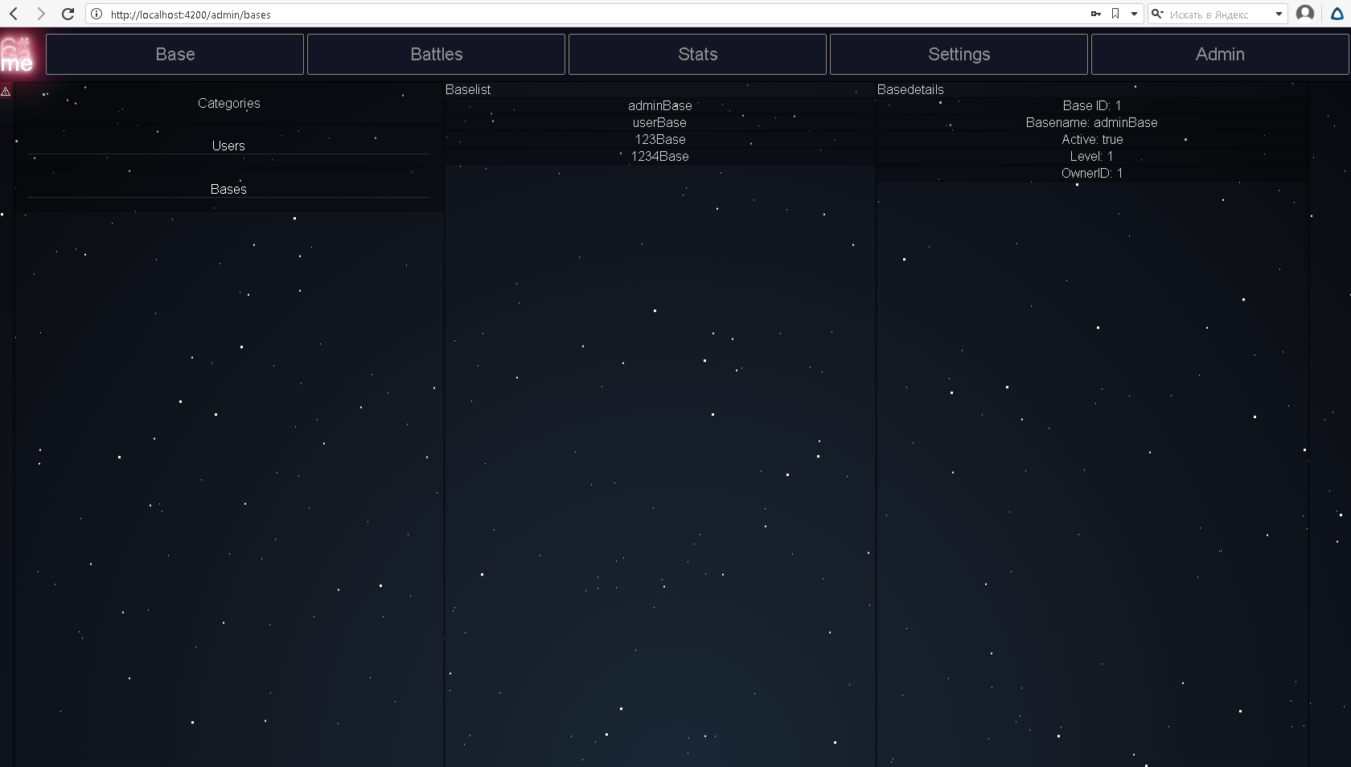Image resolution: width=1351 pixels, height=767 pixels.
Task: Open the blue Alice assistant icon
Action: coord(1337,14)
